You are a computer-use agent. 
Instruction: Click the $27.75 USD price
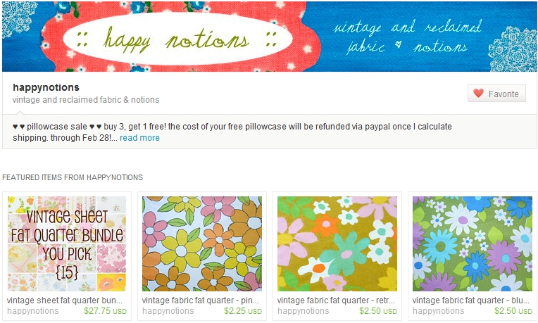click(105, 311)
